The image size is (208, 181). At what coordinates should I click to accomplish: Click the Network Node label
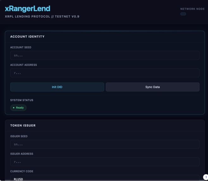192,9
